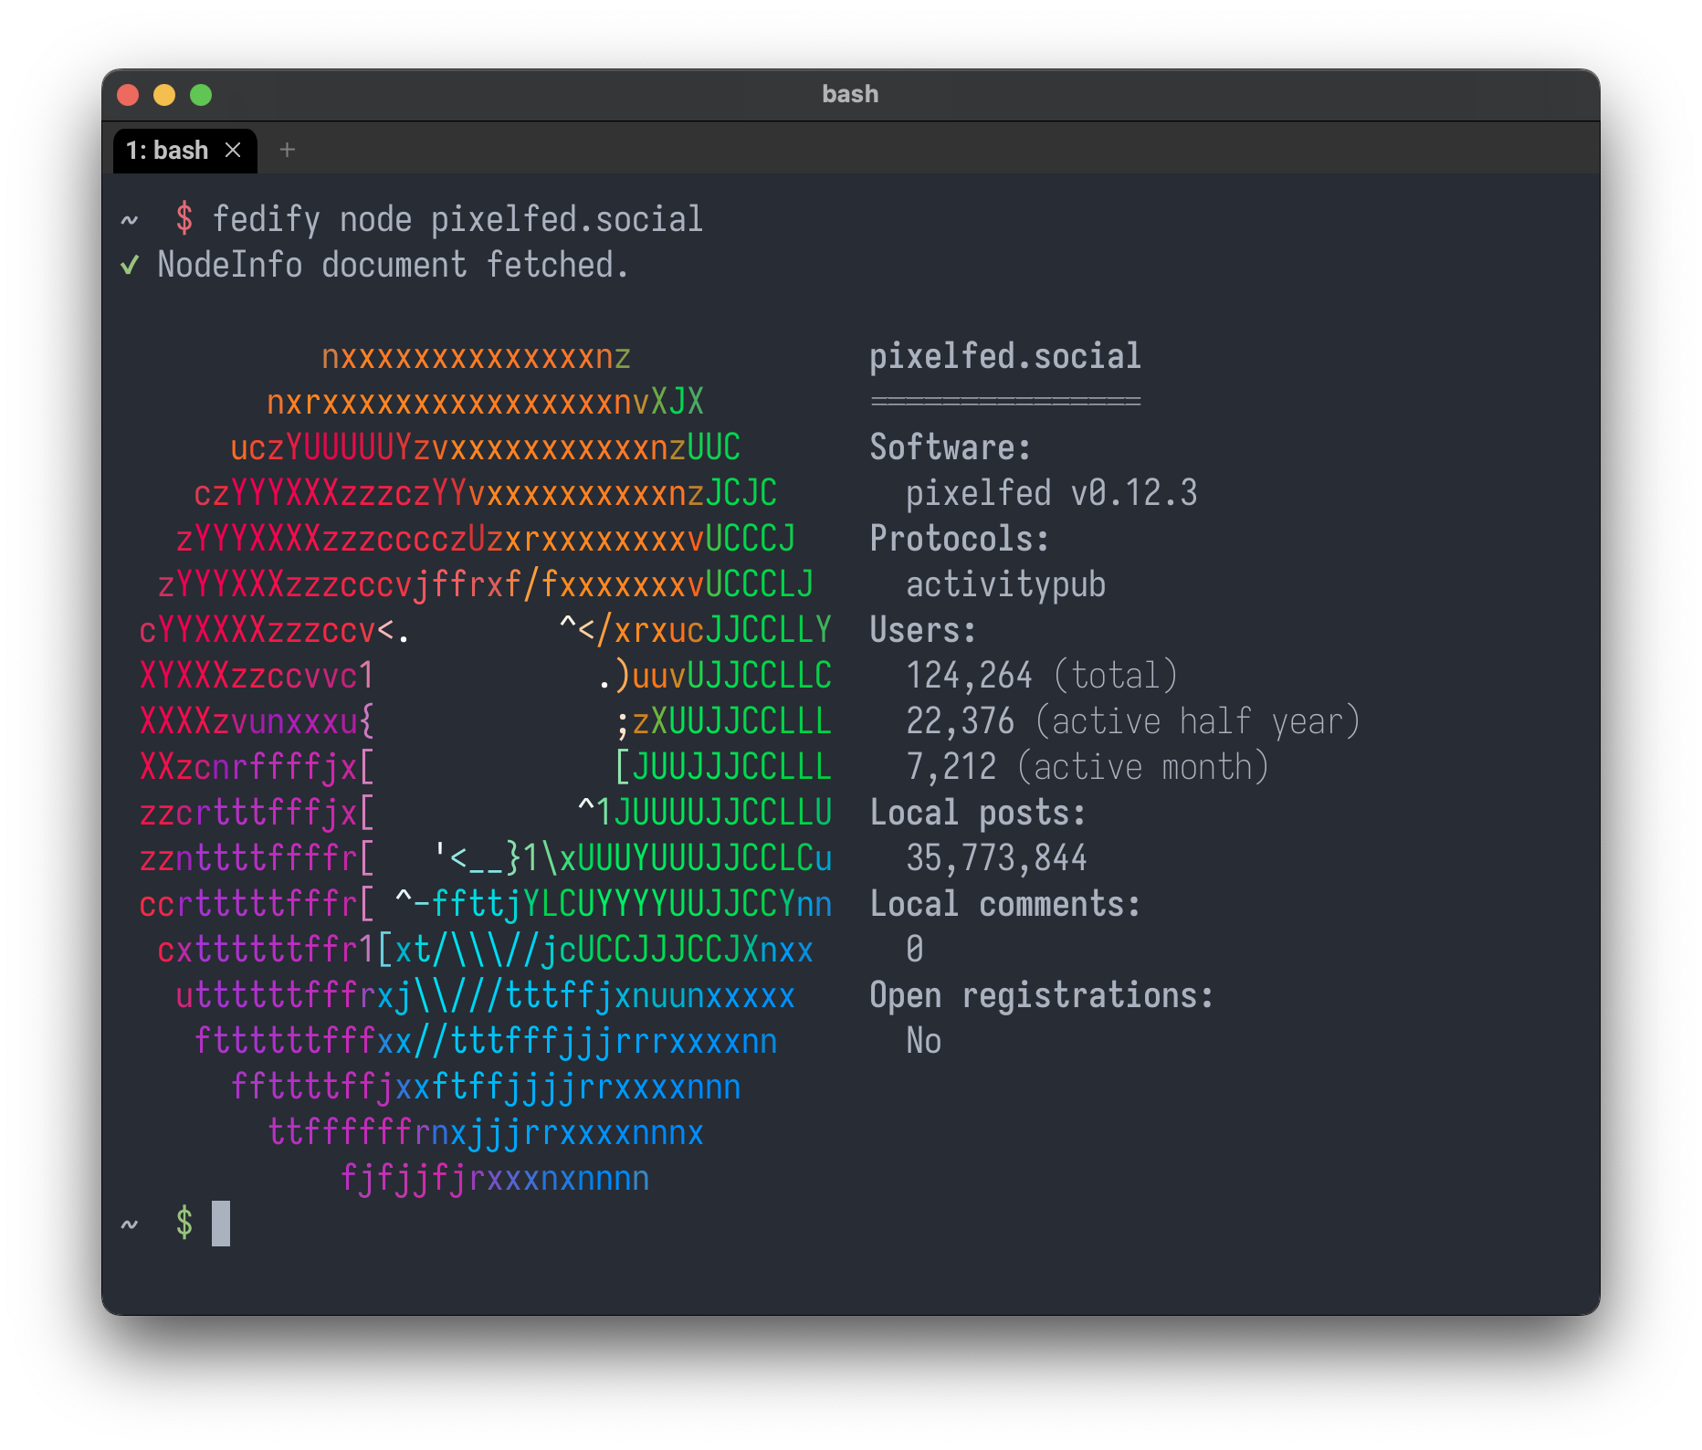The width and height of the screenshot is (1702, 1450).
Task: Click the command 'fedify node pixelfed.social'
Action: point(457,220)
